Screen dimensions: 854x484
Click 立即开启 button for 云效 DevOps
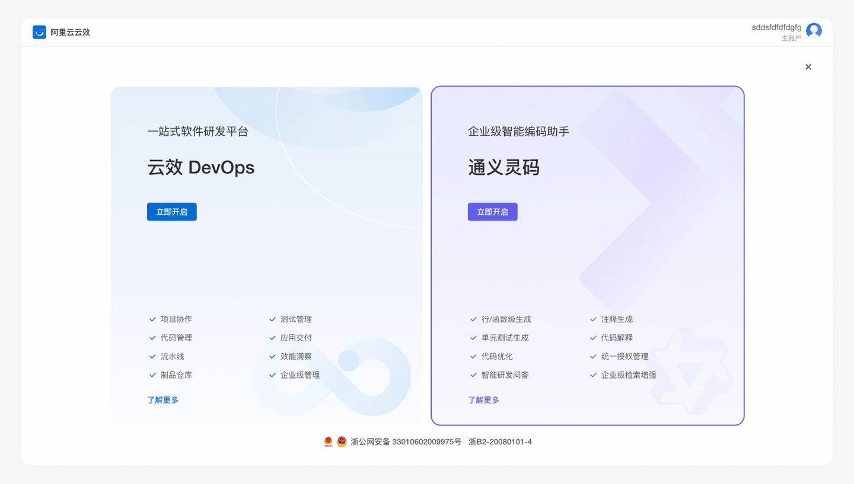pyautogui.click(x=172, y=212)
